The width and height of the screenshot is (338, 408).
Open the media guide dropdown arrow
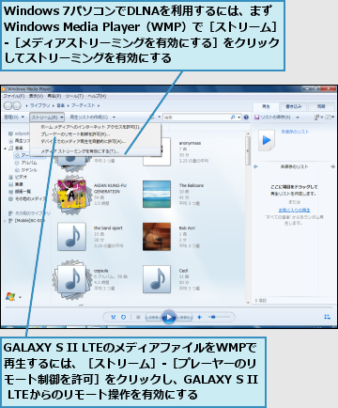[x=21, y=297]
